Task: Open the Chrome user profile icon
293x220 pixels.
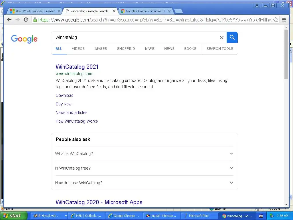Action: [257, 5]
